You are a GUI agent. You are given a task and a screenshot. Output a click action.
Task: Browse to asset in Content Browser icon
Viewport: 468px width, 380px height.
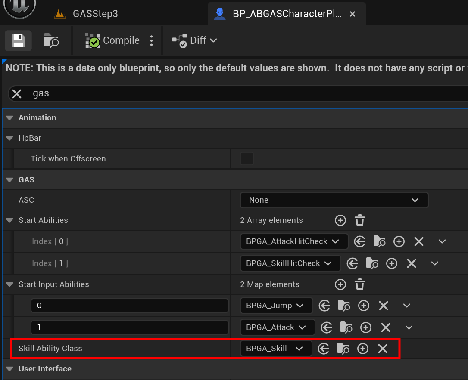(x=51, y=40)
